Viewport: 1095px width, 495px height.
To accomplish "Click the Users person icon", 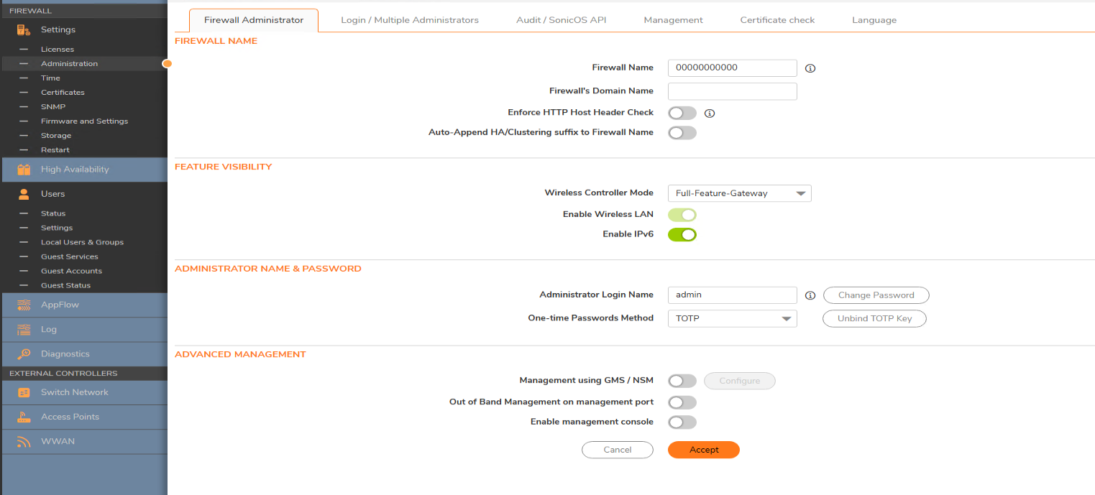I will point(24,194).
